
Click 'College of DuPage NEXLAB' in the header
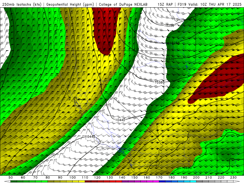point(123,4)
